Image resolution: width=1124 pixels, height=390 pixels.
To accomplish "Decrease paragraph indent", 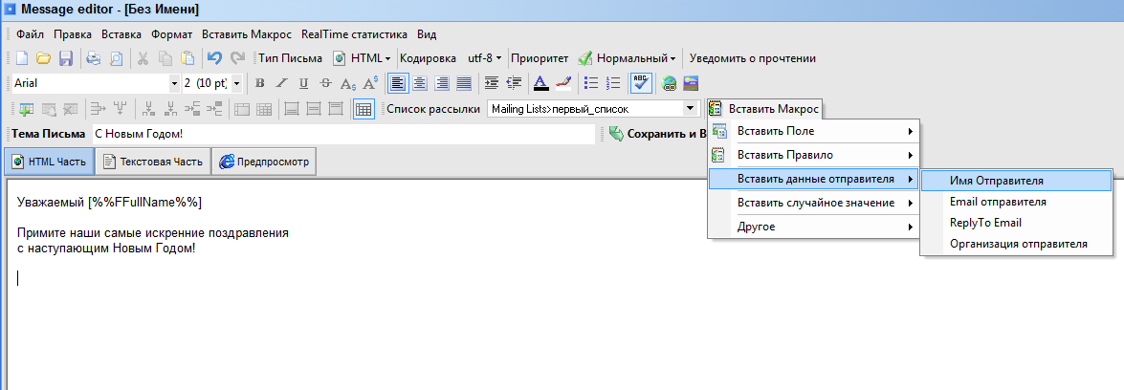I will pyautogui.click(x=514, y=83).
